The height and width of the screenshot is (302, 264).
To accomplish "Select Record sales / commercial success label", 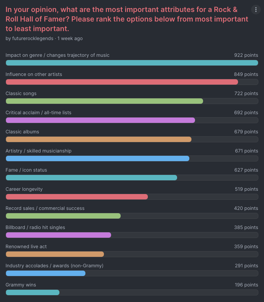I will (x=45, y=208).
